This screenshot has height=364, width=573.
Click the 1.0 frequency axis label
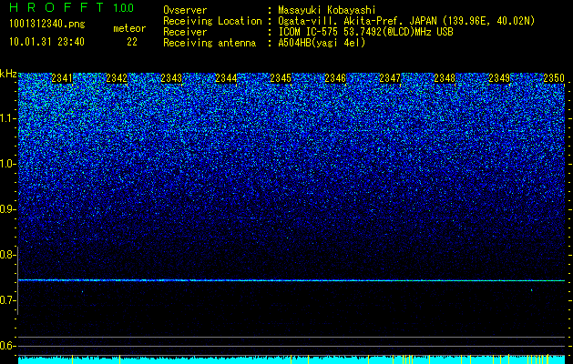tap(8, 164)
